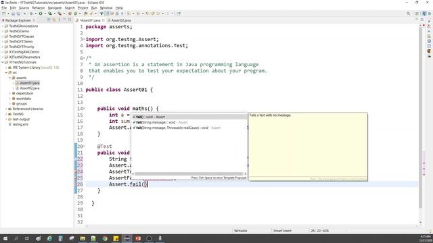
Task: Close the Assert01.java editor tab
Action: tap(103, 20)
